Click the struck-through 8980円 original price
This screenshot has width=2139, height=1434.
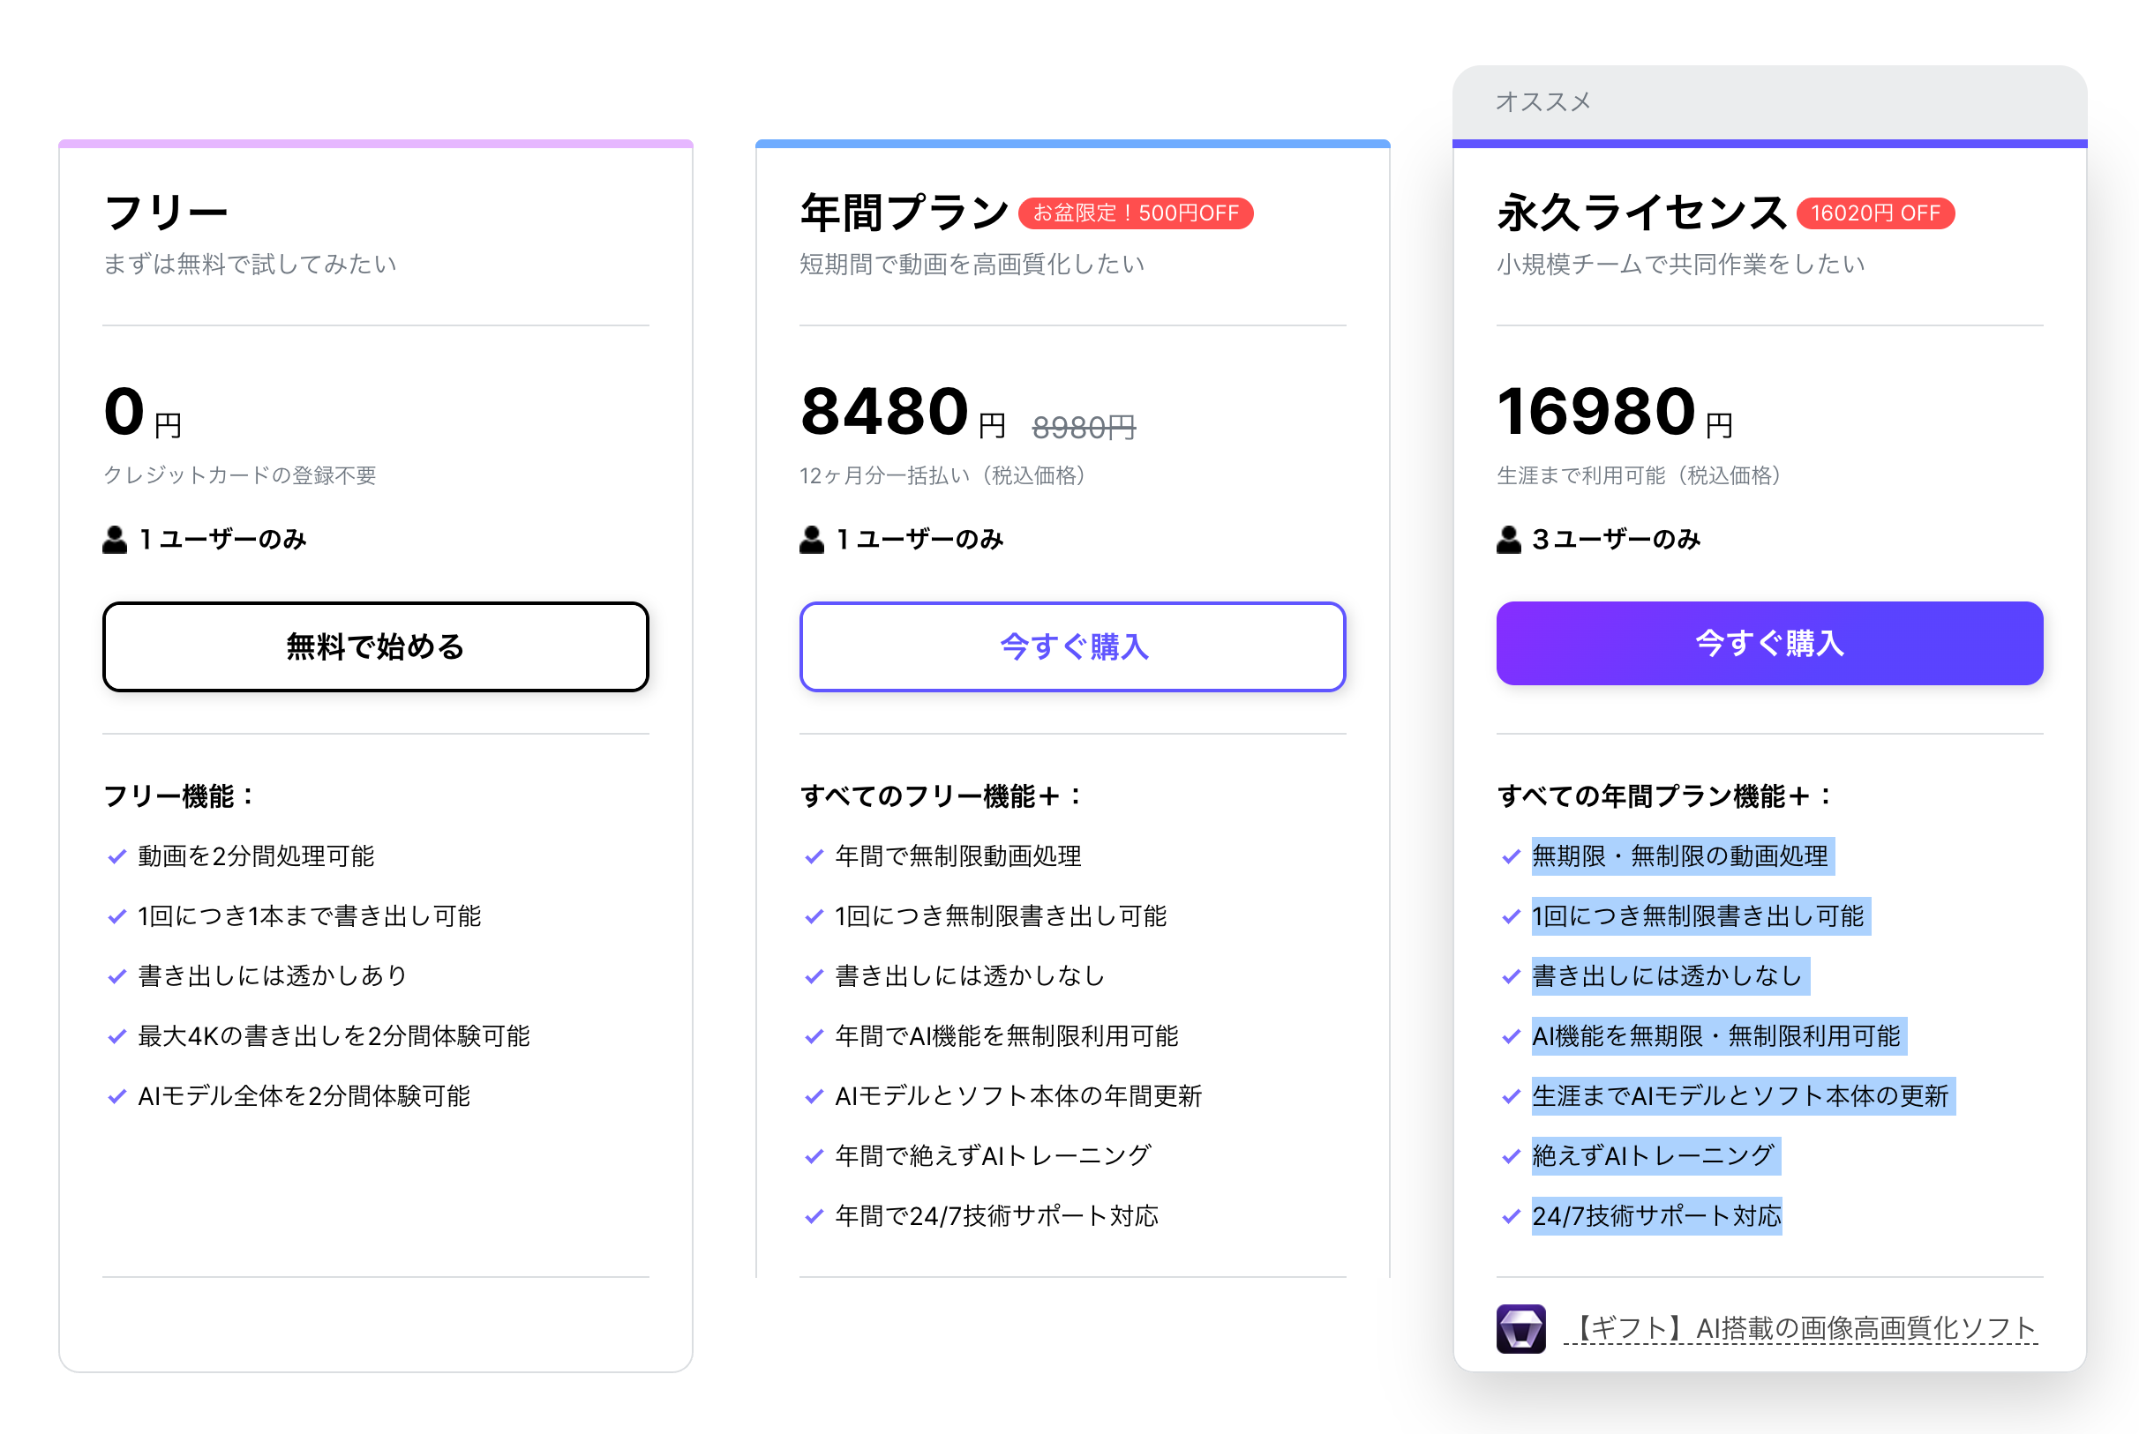pos(1084,427)
